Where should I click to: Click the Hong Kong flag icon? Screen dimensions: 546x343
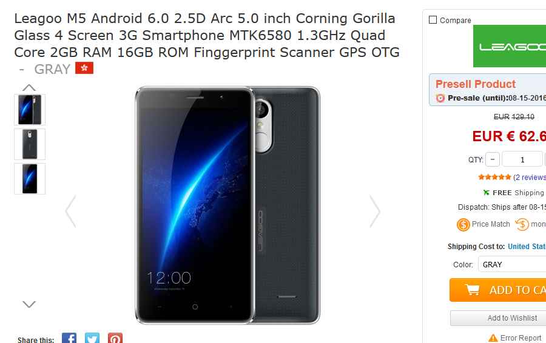(84, 68)
